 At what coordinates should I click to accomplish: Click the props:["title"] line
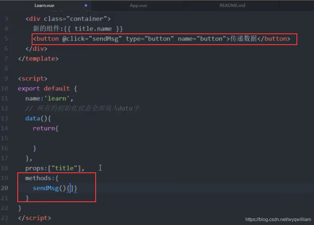coord(55,168)
